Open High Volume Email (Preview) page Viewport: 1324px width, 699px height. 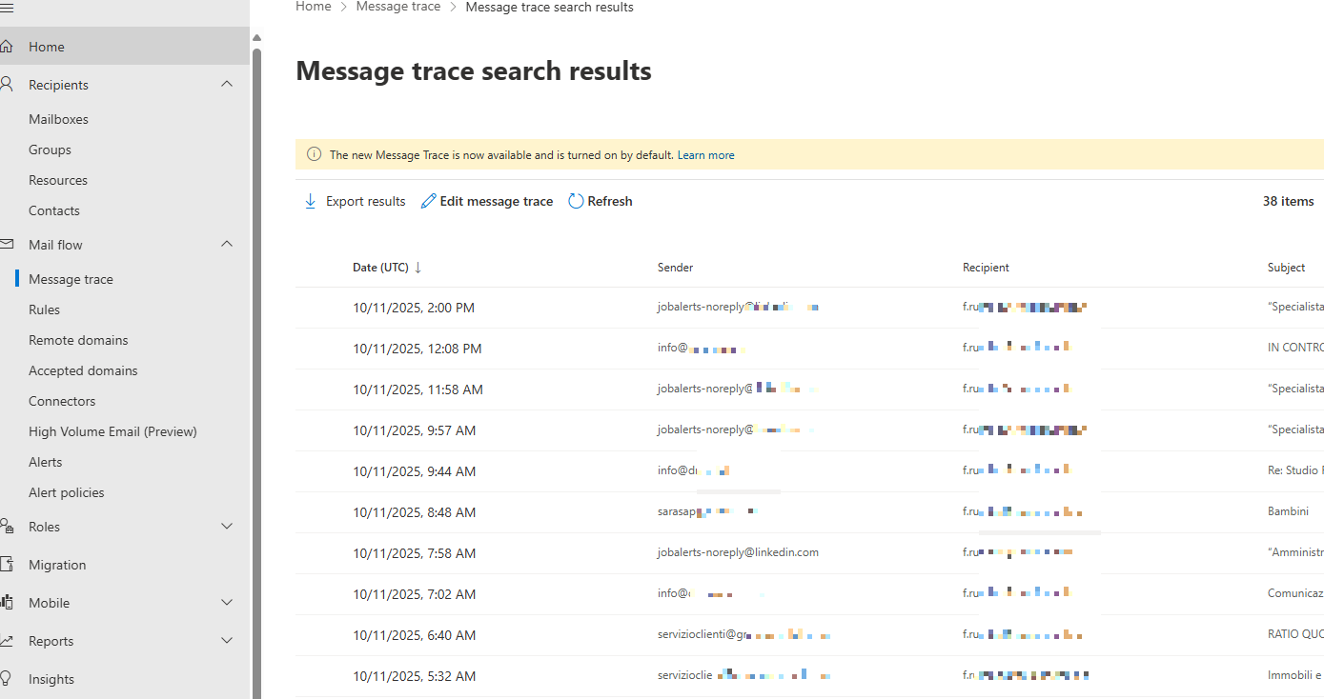coord(112,431)
